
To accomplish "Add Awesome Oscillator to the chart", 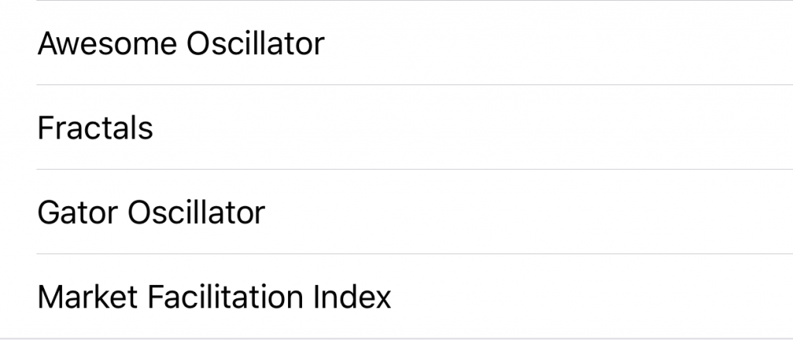I will pos(396,43).
